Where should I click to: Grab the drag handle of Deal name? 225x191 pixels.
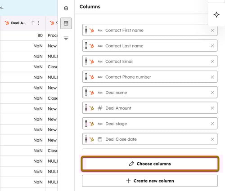(x=86, y=92)
